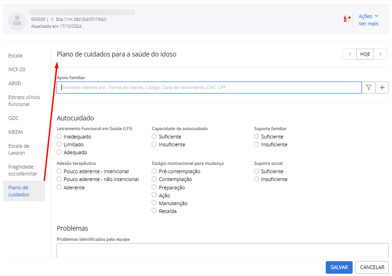Click the Ver mais link
Image resolution: width=392 pixels, height=276 pixels.
pos(368,24)
